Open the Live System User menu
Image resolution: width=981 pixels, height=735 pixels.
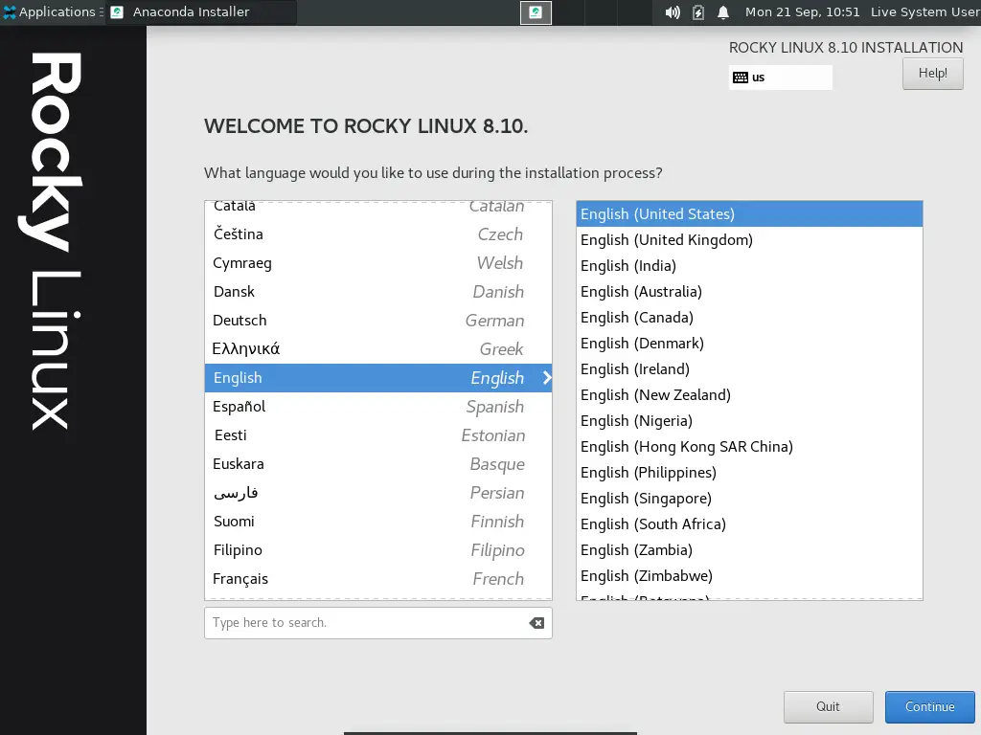pyautogui.click(x=924, y=11)
